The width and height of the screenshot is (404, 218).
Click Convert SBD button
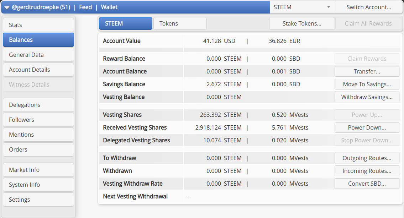pyautogui.click(x=367, y=184)
